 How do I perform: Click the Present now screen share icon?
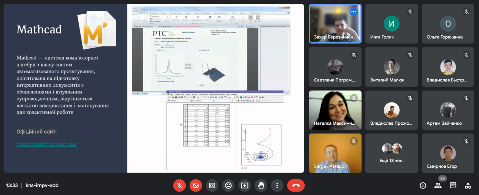244,186
